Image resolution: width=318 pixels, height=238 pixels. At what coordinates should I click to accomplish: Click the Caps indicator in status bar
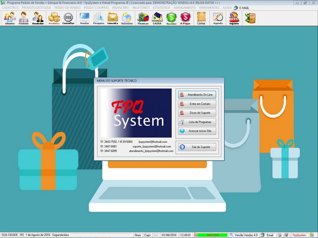(x=147, y=235)
